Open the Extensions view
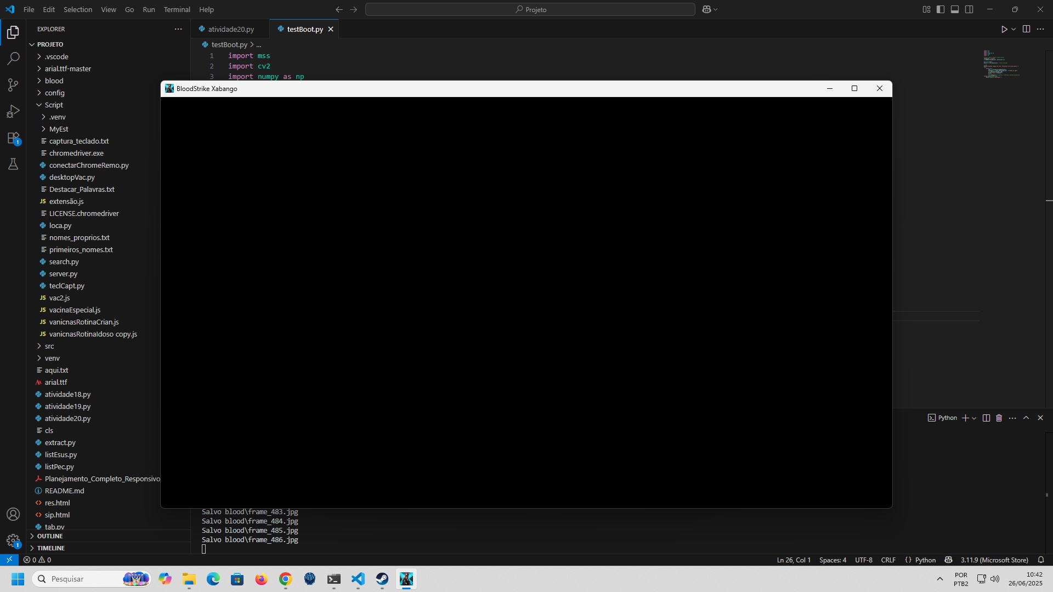The image size is (1053, 592). tap(13, 138)
